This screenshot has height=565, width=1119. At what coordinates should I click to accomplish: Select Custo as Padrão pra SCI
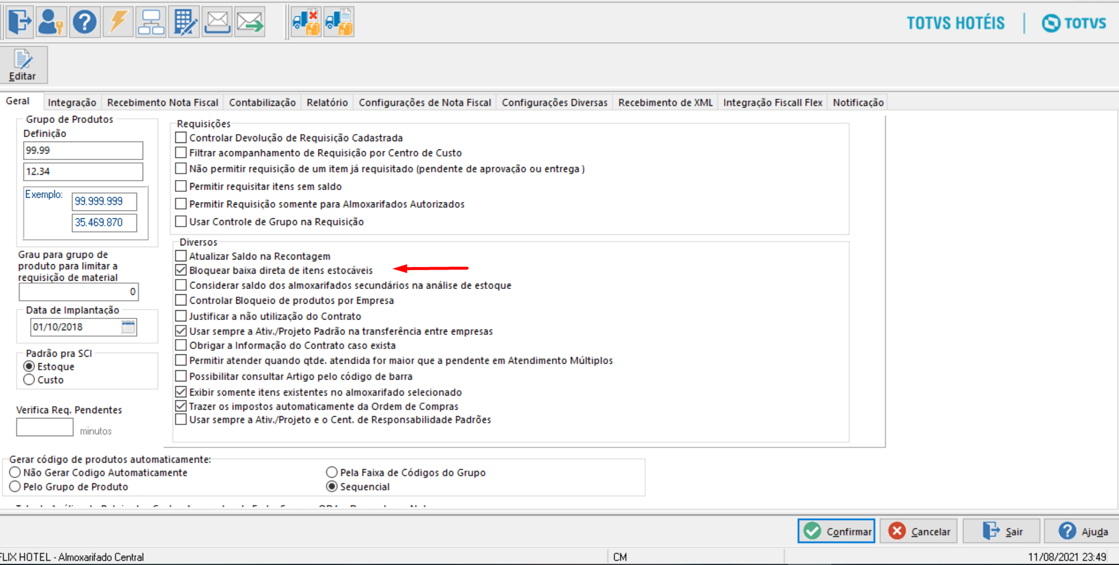click(29, 380)
